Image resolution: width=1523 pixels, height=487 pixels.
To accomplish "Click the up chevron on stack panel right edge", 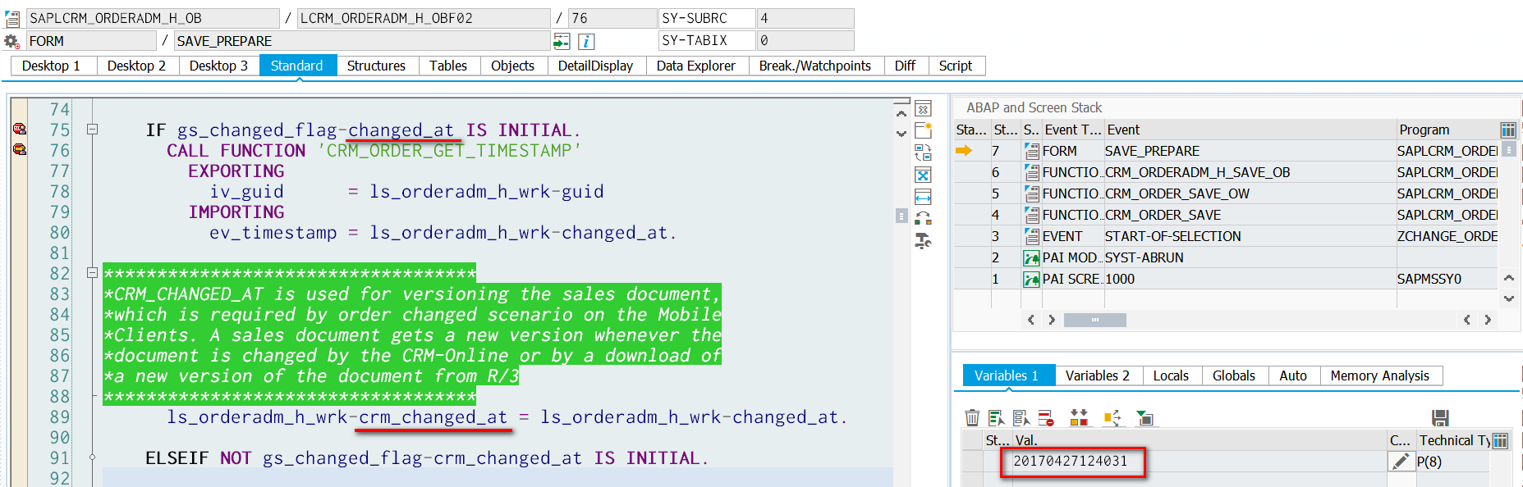I will (1509, 279).
